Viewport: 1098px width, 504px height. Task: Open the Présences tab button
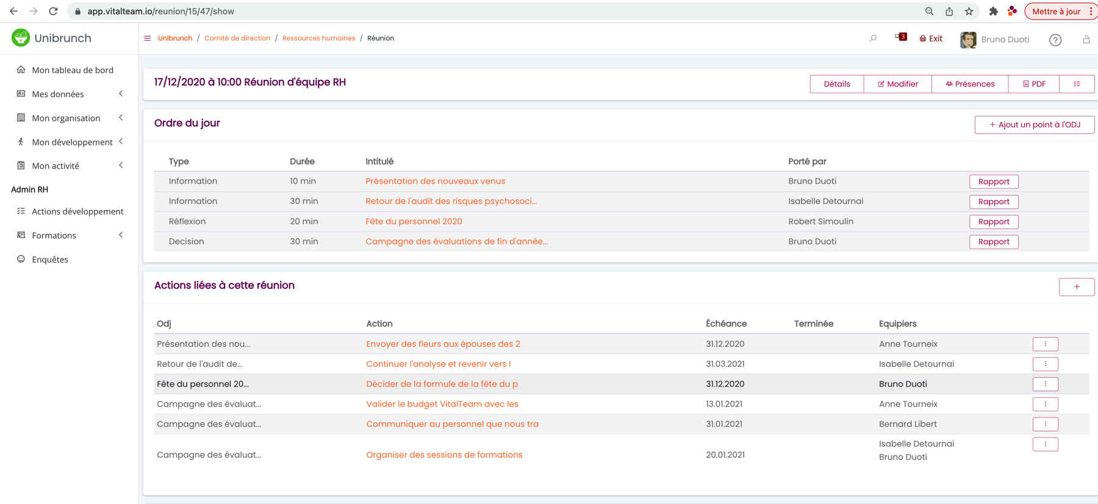969,84
